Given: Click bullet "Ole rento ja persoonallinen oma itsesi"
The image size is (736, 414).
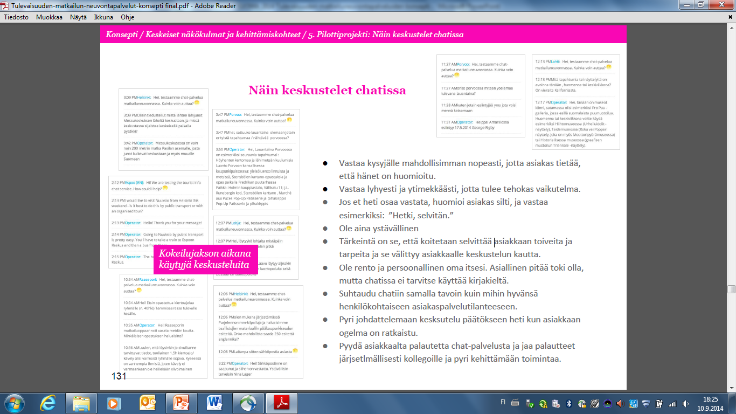Looking at the screenshot, I should point(461,274).
